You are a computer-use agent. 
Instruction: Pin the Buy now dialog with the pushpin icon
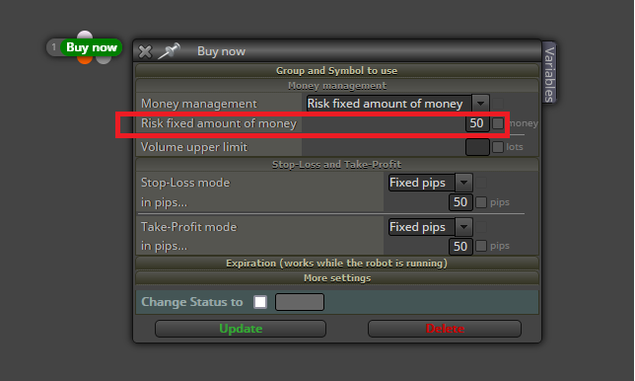point(169,51)
